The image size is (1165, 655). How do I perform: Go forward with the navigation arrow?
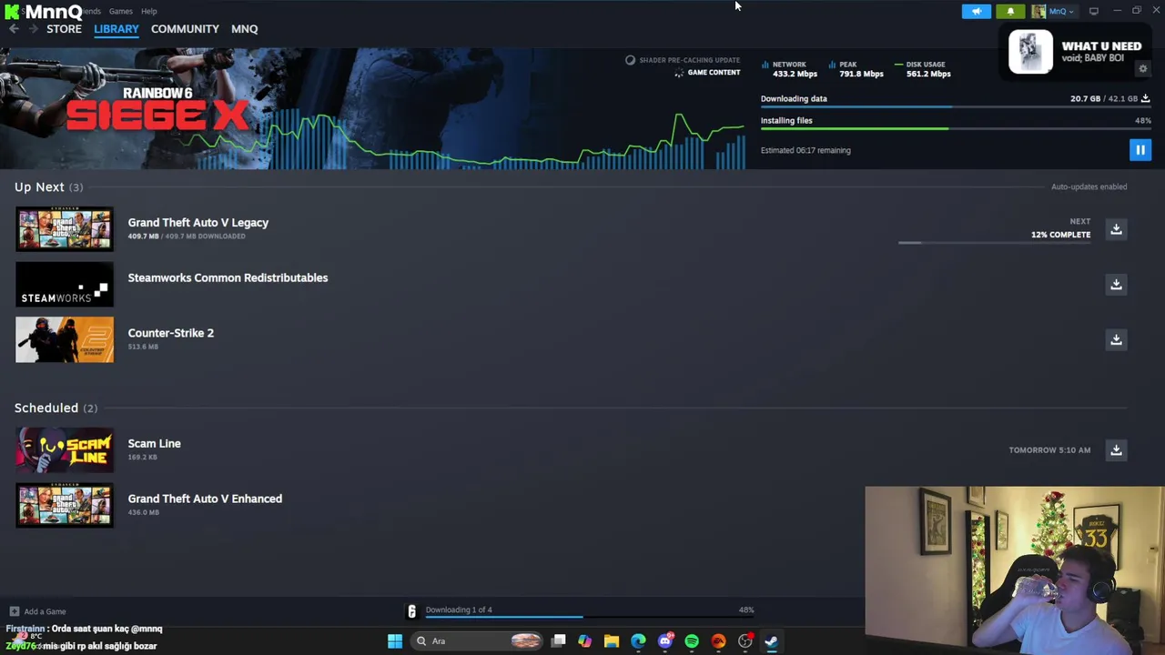click(34, 29)
